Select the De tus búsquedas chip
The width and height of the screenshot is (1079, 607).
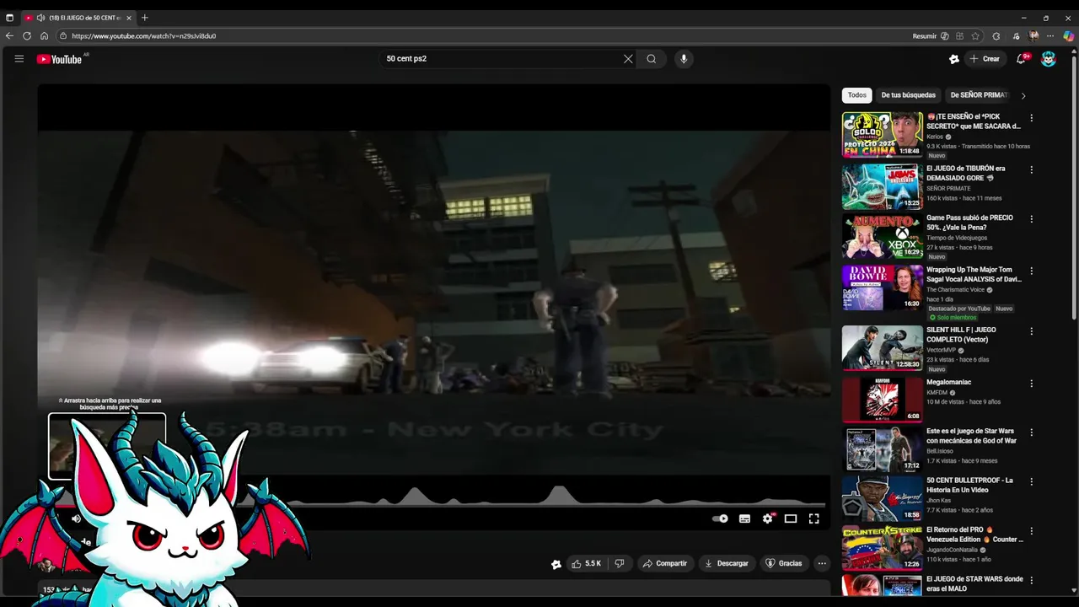909,95
